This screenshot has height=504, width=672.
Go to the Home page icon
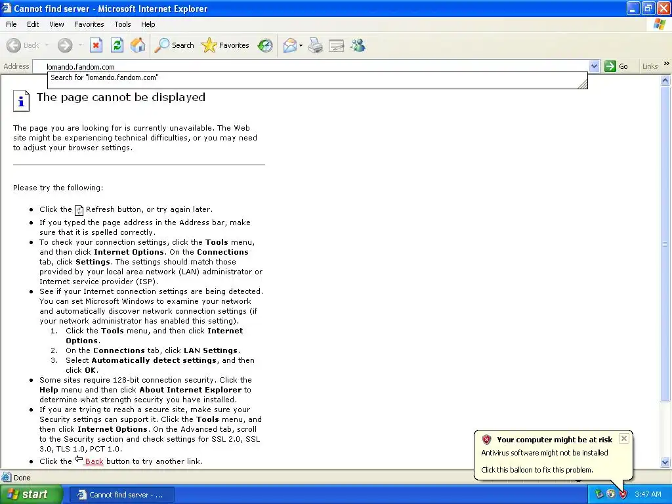click(138, 45)
